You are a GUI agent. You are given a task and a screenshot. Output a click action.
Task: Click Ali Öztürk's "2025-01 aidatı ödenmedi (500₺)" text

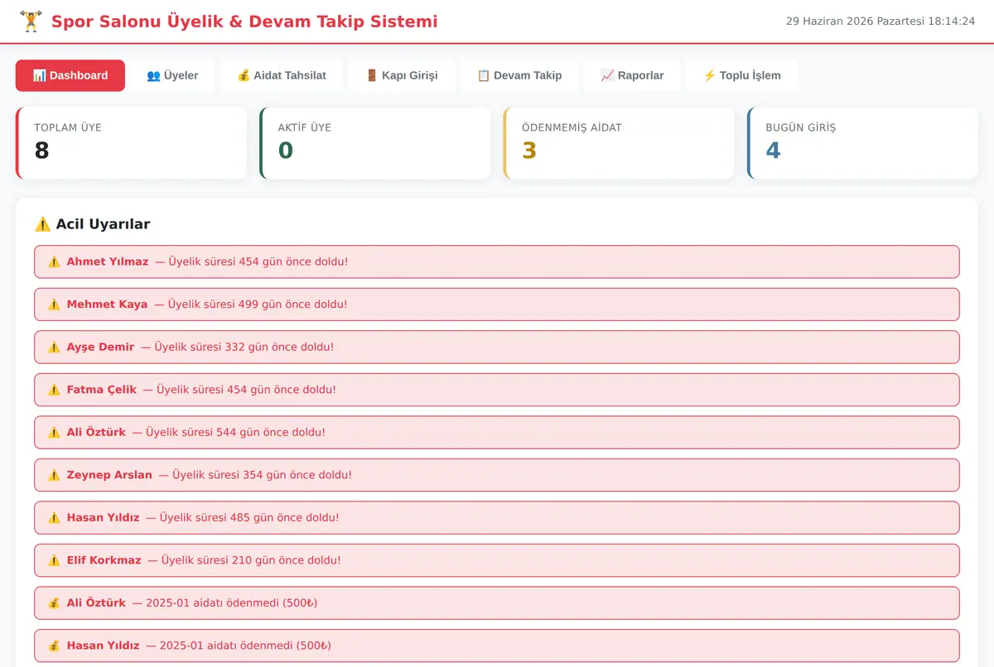pos(231,603)
